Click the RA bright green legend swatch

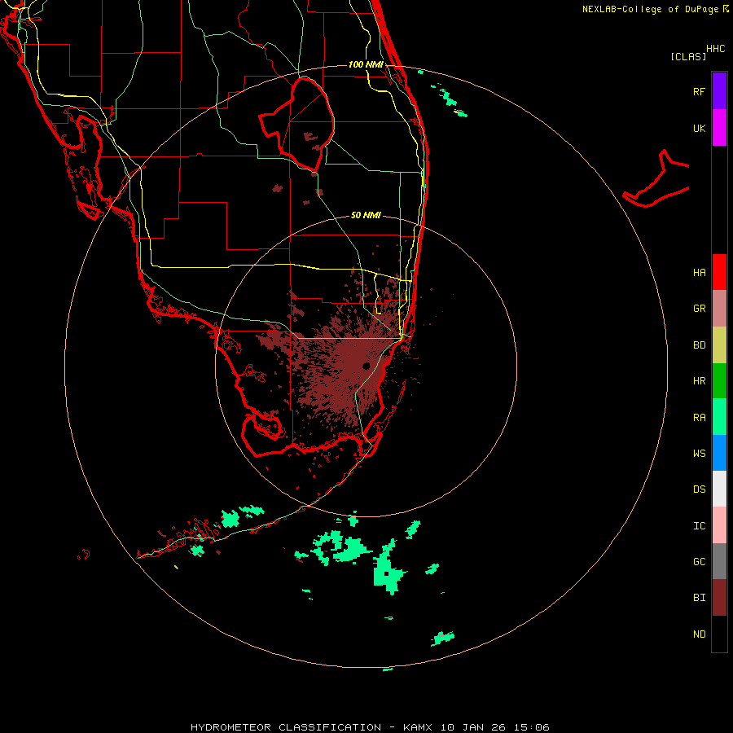click(719, 417)
